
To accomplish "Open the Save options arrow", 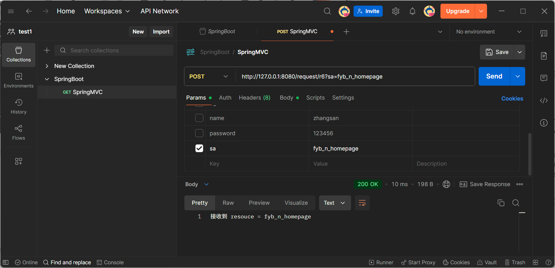I will (520, 52).
